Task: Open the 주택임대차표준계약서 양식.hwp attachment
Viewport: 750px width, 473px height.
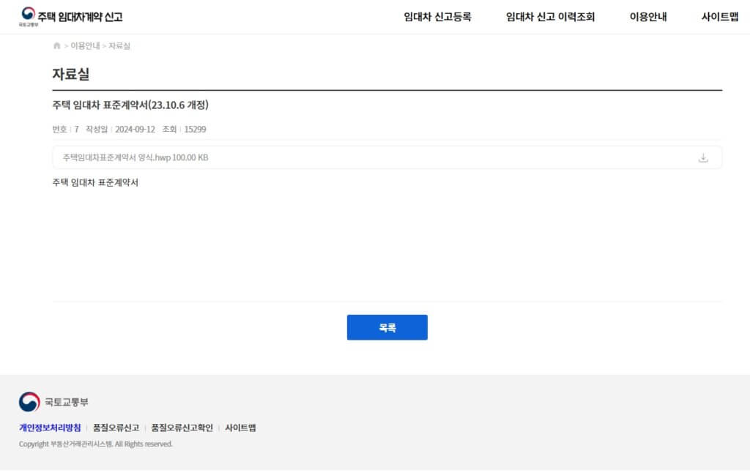Action: 135,157
